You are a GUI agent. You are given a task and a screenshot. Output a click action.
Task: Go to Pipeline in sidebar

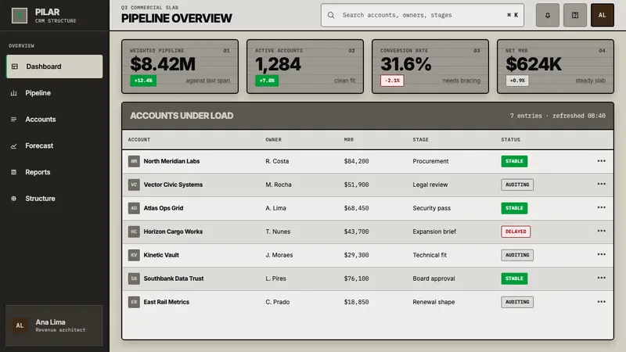tap(54, 93)
